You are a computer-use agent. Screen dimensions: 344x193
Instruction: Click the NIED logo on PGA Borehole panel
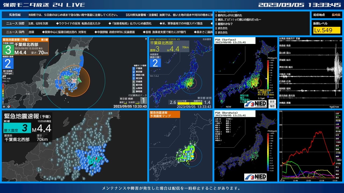tap(255, 177)
